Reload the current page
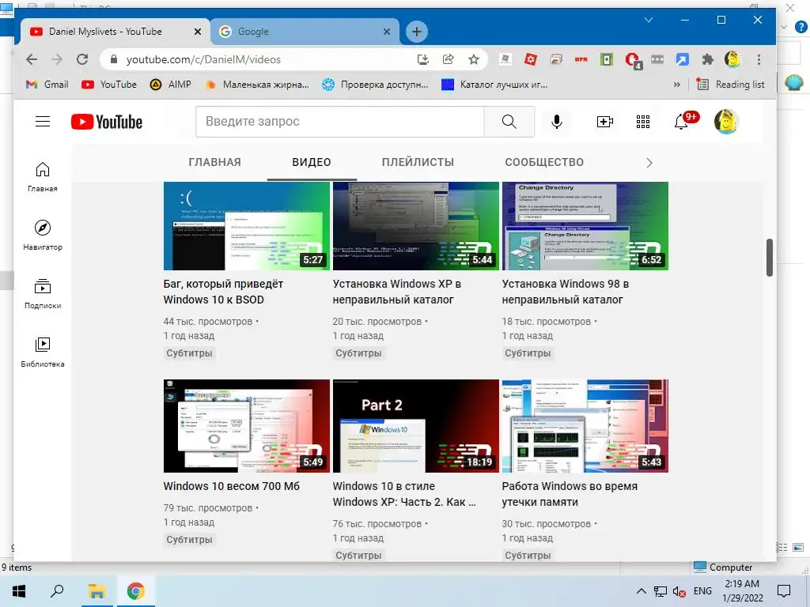This screenshot has width=810, height=607. pyautogui.click(x=82, y=59)
